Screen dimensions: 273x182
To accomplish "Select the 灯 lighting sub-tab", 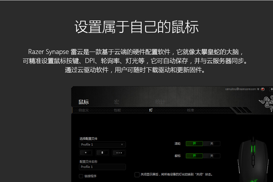I will (x=151, y=110).
